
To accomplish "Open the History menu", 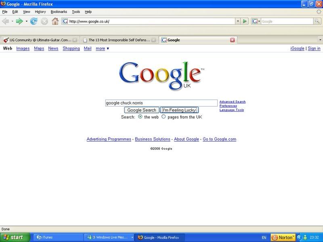I will coord(40,12).
